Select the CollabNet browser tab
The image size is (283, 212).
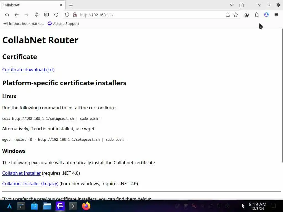(33, 5)
